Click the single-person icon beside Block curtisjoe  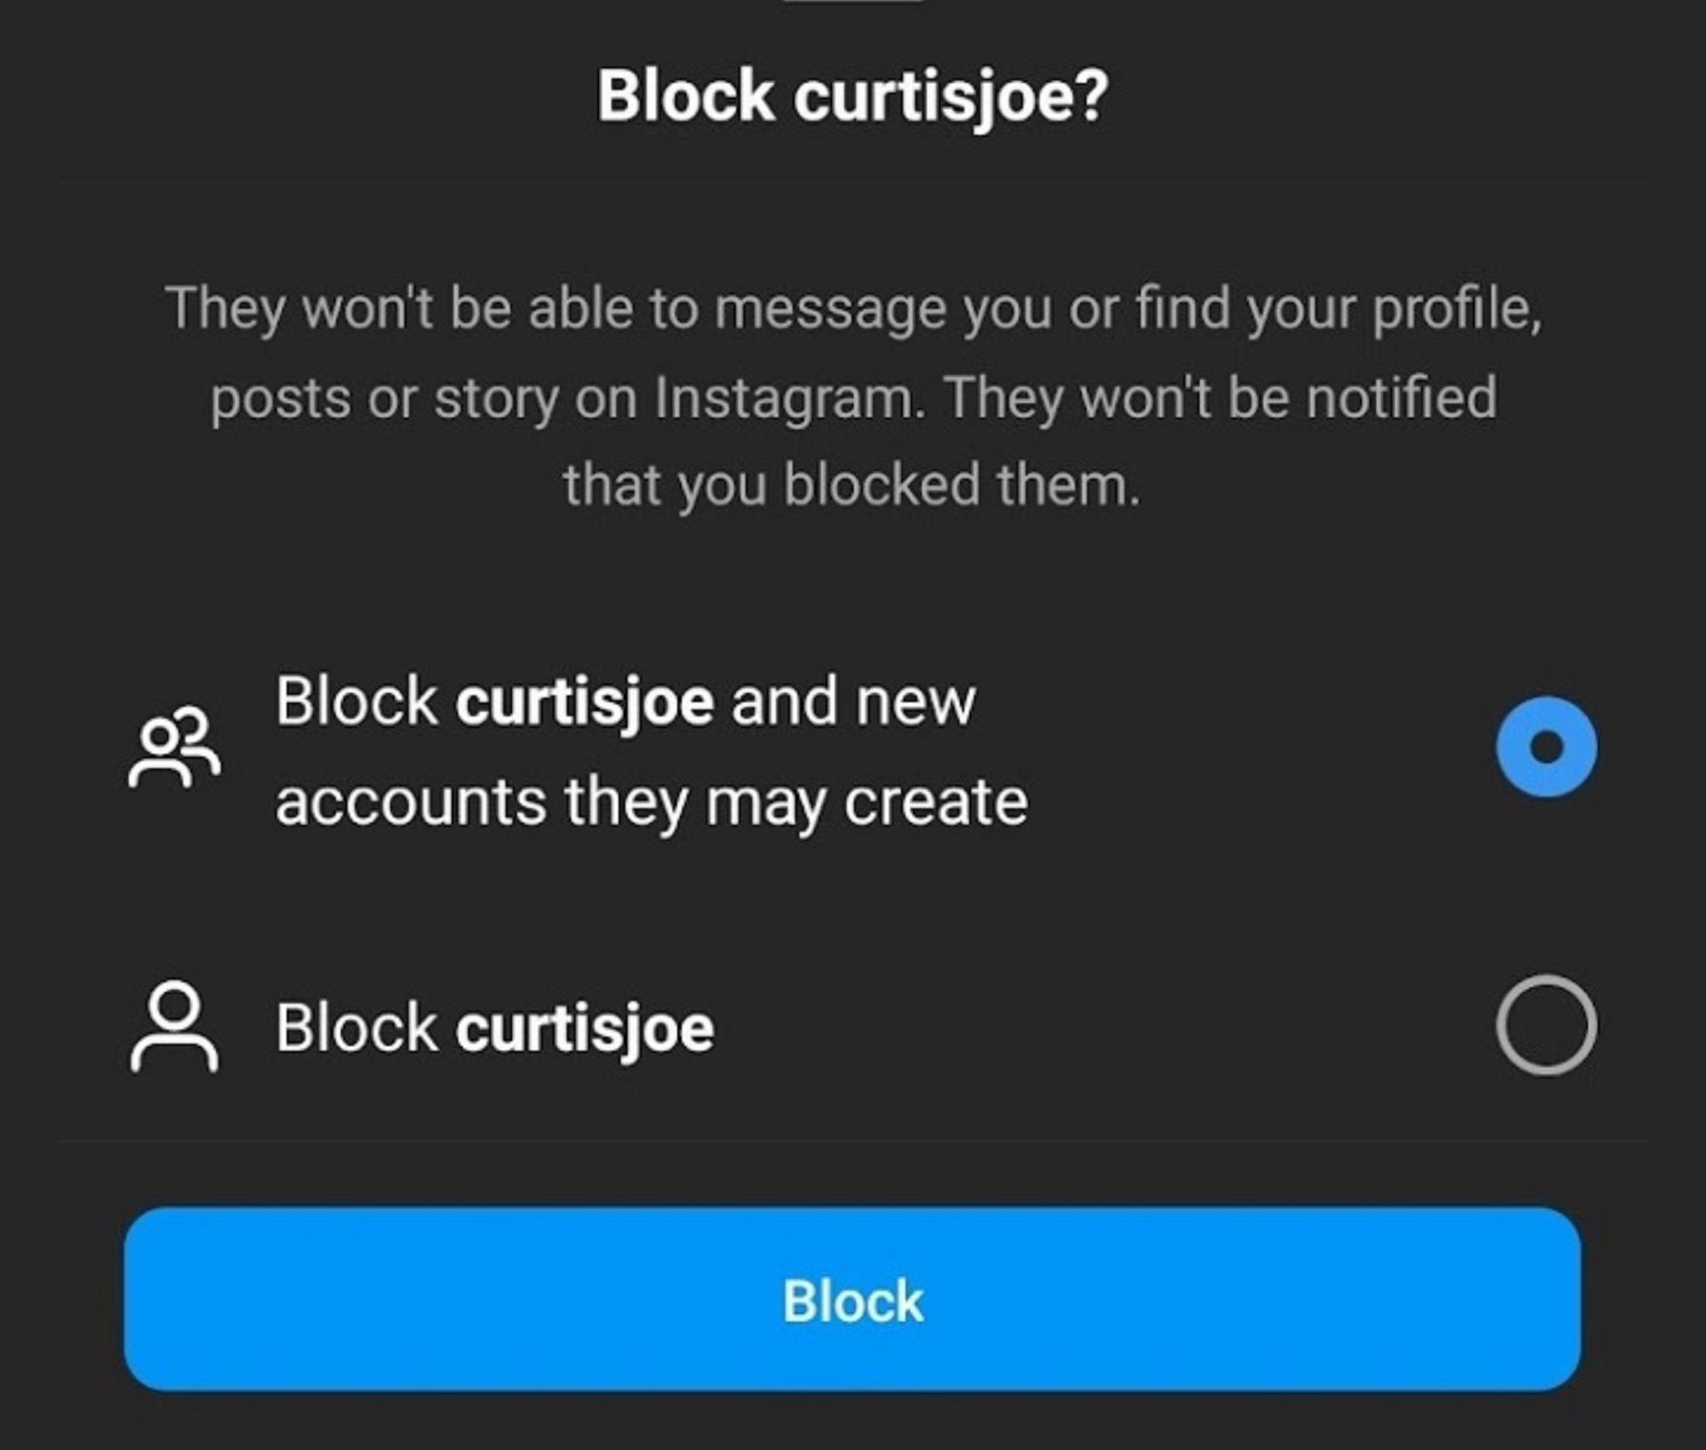click(x=175, y=1026)
